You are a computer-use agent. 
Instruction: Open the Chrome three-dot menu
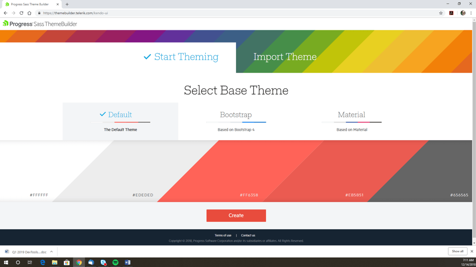click(471, 13)
